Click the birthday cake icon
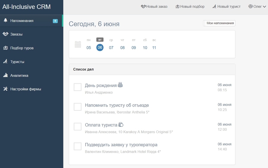 click(x=120, y=85)
